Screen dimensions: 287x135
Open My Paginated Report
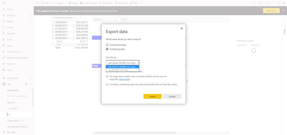point(17,127)
